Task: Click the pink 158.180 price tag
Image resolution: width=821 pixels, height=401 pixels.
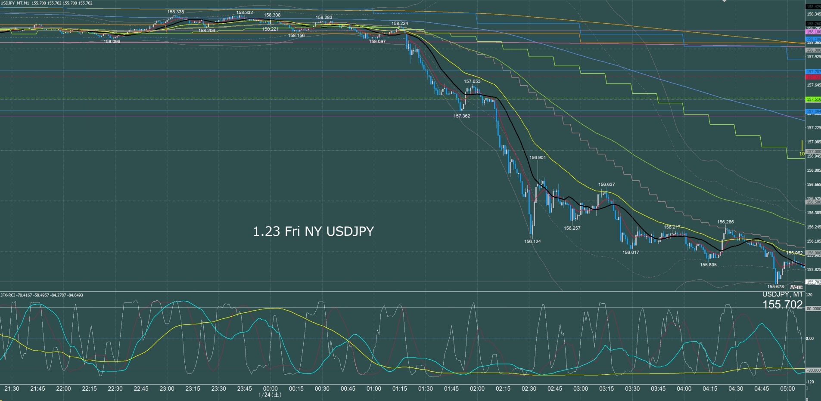Action: pyautogui.click(x=813, y=32)
